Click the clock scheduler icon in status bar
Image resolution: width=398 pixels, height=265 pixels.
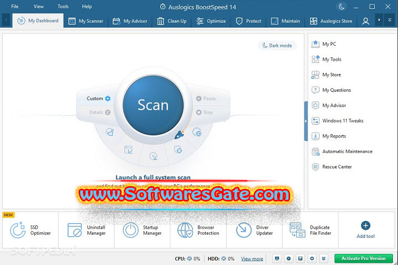click(x=289, y=258)
